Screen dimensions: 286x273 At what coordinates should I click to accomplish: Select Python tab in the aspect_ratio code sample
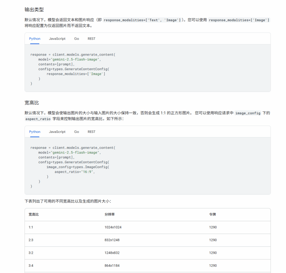point(35,132)
